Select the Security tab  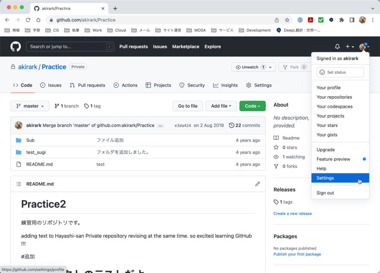coord(192,85)
